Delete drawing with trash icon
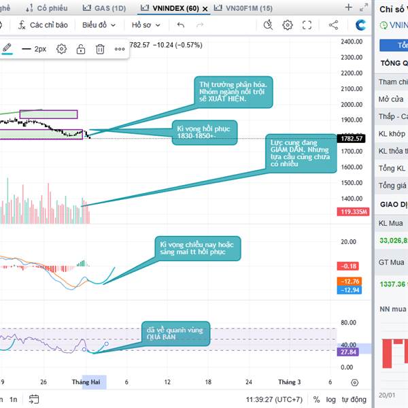 100,49
